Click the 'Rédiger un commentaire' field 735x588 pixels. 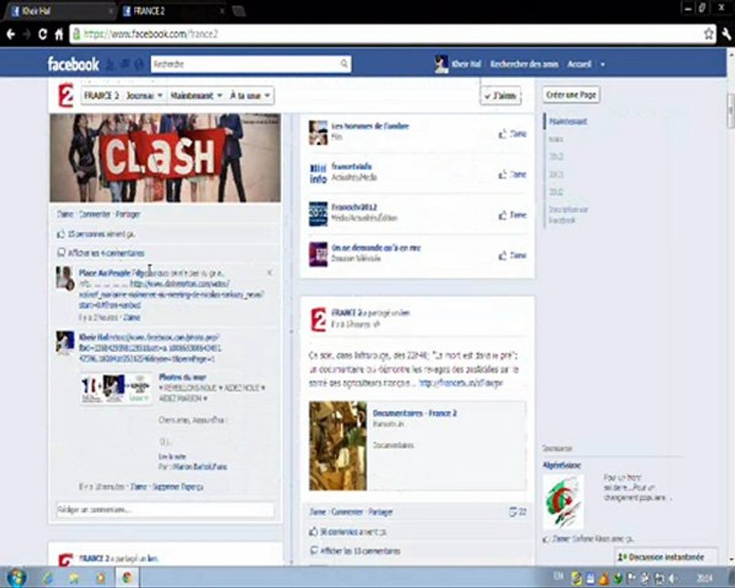click(165, 510)
